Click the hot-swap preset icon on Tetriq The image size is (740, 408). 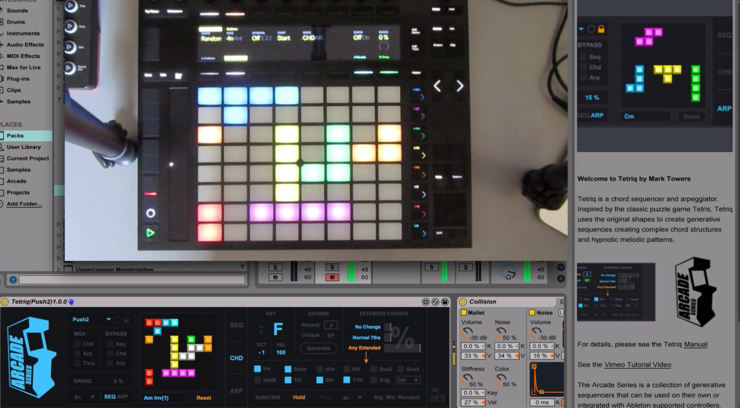point(435,302)
